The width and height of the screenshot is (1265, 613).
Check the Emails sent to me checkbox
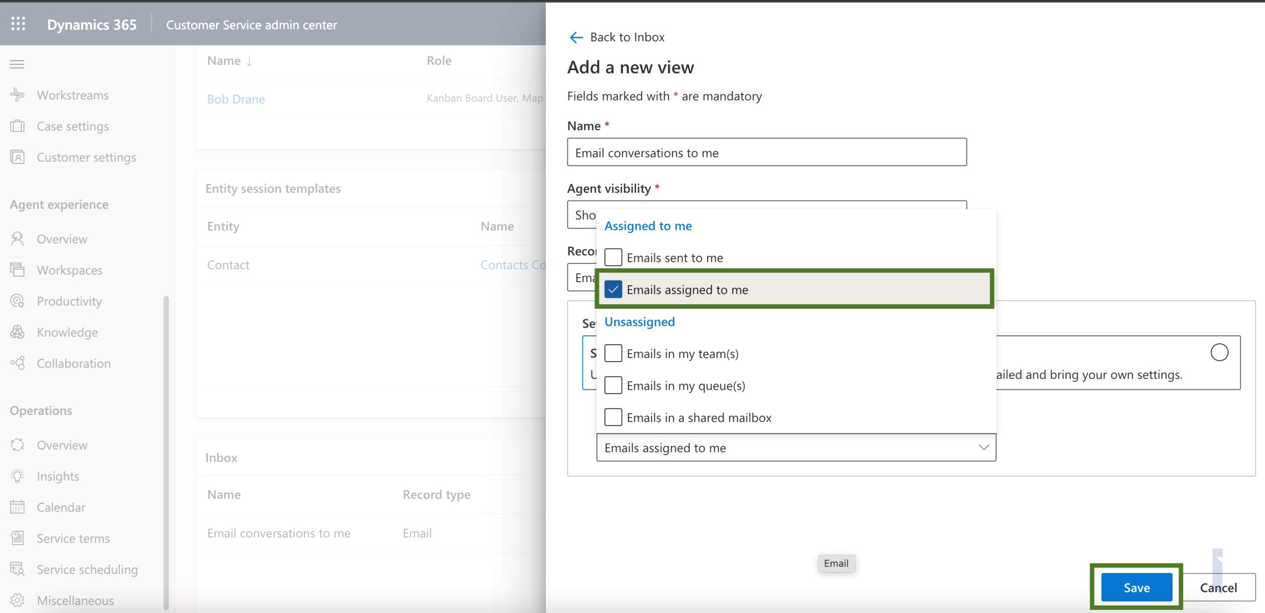(613, 257)
